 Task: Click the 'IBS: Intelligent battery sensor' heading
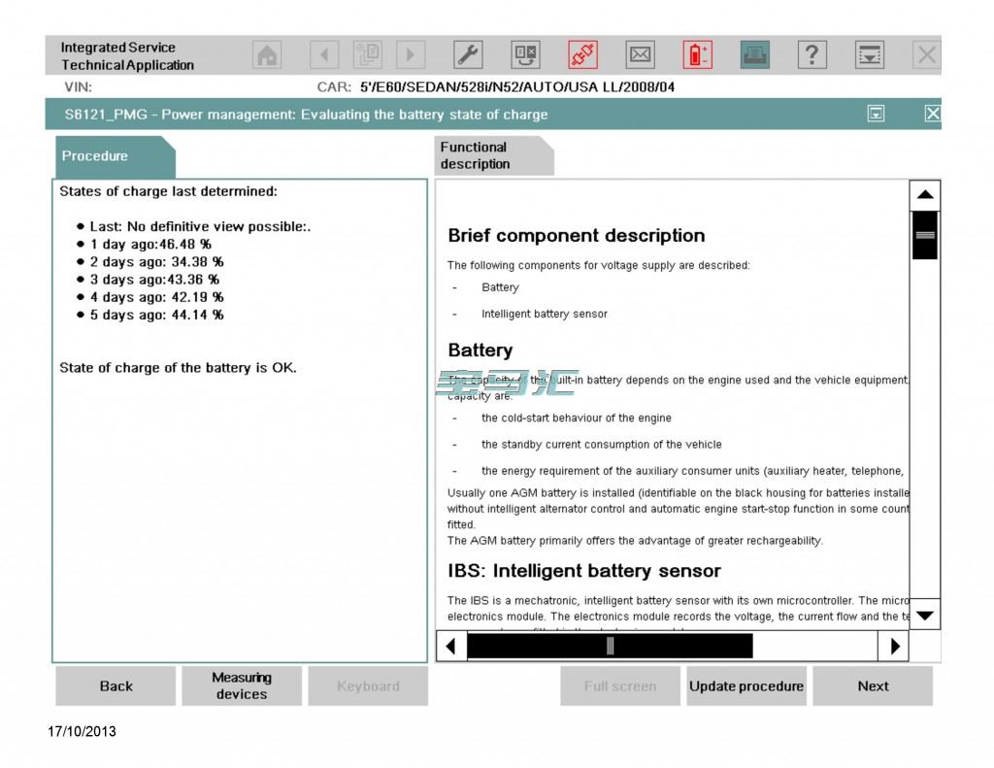point(583,571)
